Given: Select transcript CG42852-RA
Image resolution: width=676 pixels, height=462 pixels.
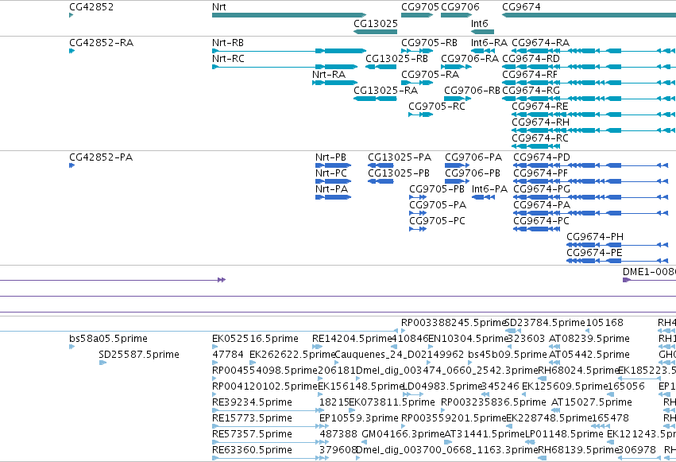Looking at the screenshot, I should pos(71,51).
